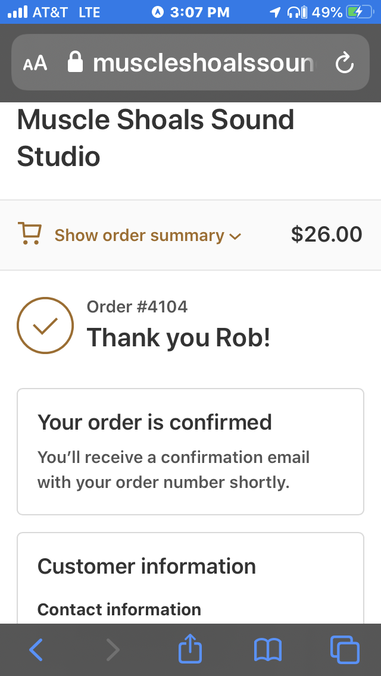Tap Order #4104 text
Image resolution: width=381 pixels, height=676 pixels.
137,306
